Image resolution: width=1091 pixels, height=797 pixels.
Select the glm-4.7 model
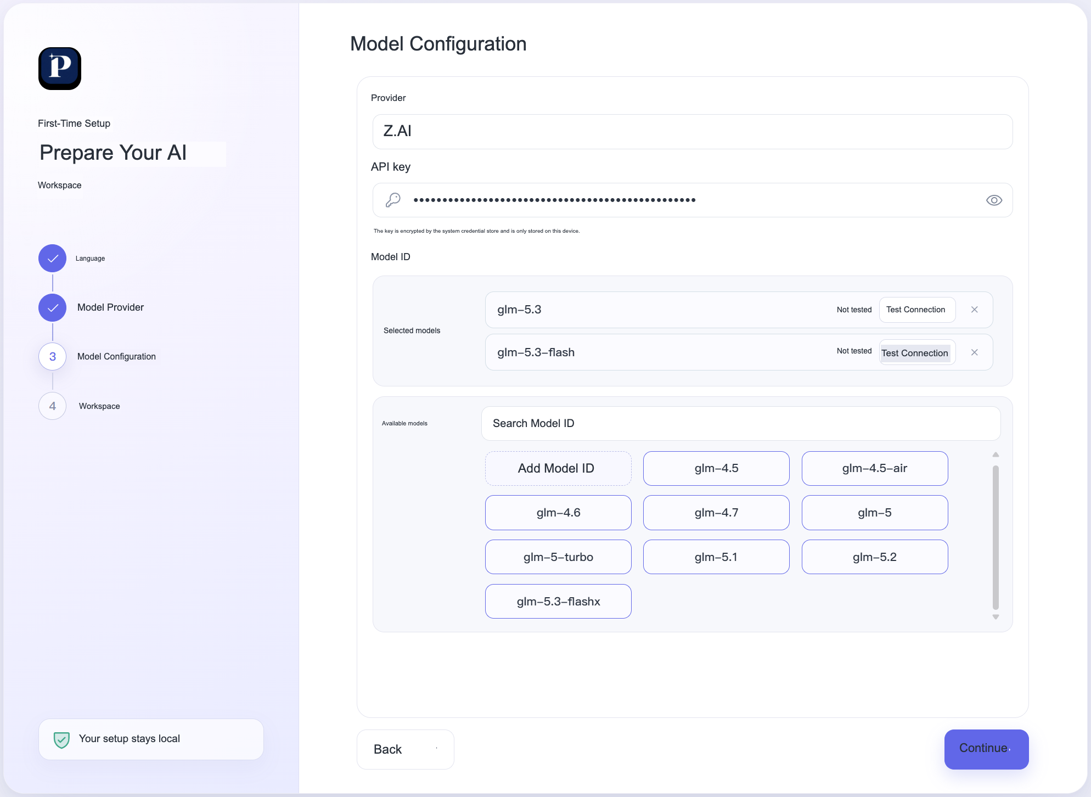click(x=716, y=513)
